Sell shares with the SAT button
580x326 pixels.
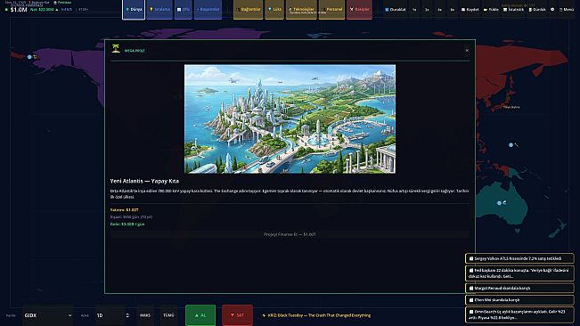[x=238, y=315]
